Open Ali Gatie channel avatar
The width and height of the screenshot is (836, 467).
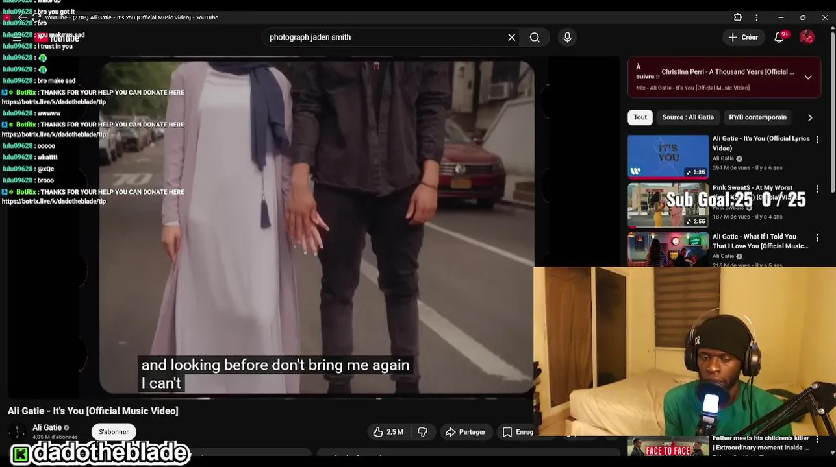point(17,431)
